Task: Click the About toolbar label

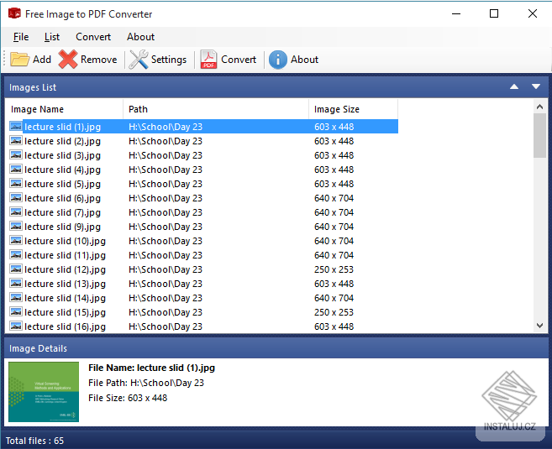Action: (304, 60)
